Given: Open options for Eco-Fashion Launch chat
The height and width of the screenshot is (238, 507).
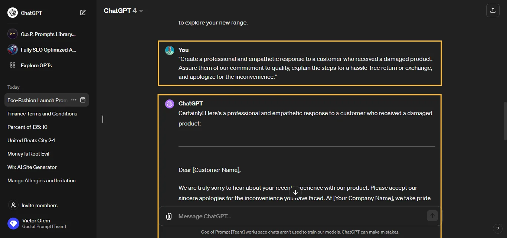Looking at the screenshot, I should (x=74, y=100).
